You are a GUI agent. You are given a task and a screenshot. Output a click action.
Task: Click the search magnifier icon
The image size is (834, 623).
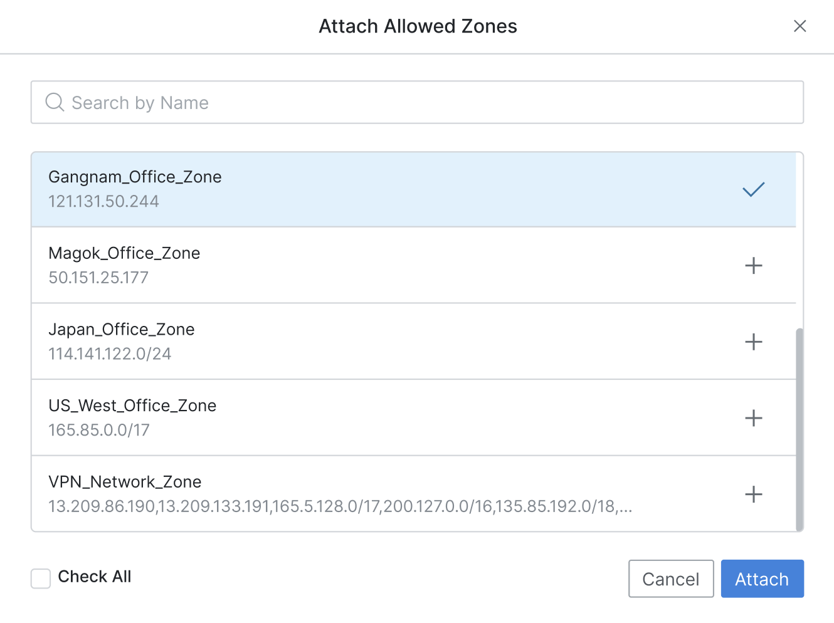pyautogui.click(x=55, y=102)
